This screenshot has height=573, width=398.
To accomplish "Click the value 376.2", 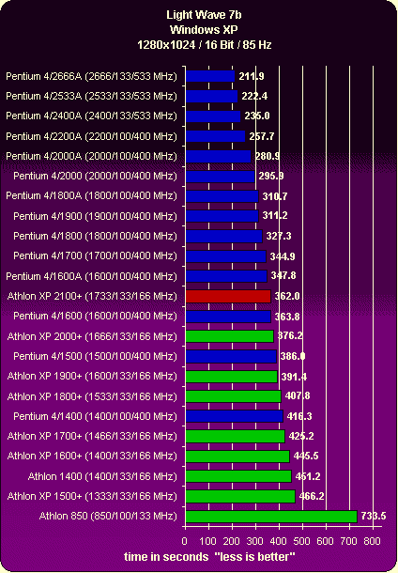I will pos(290,335).
